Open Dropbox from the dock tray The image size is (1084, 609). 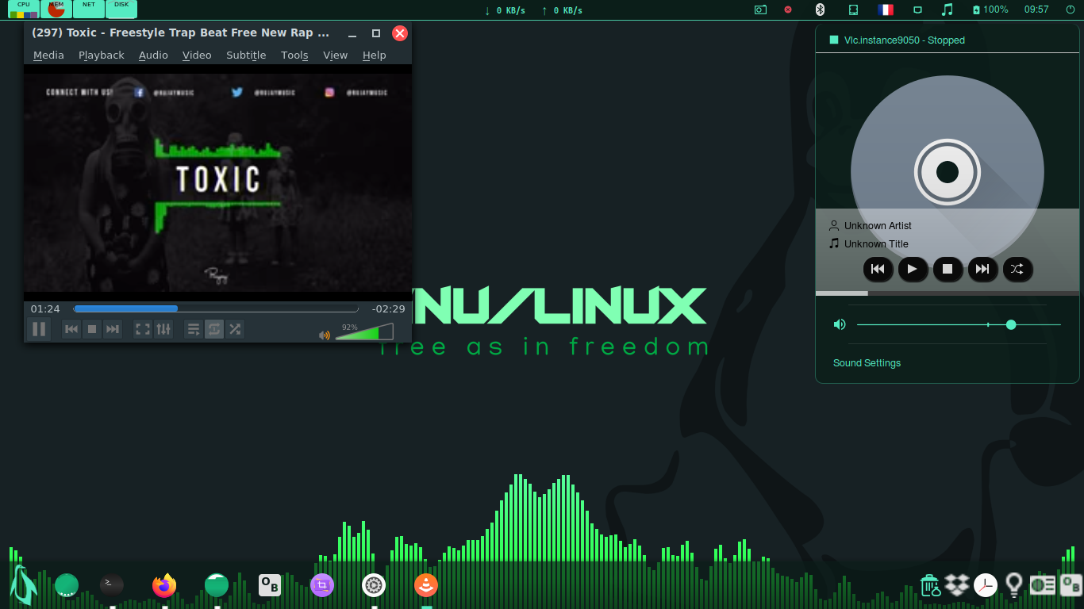[958, 584]
